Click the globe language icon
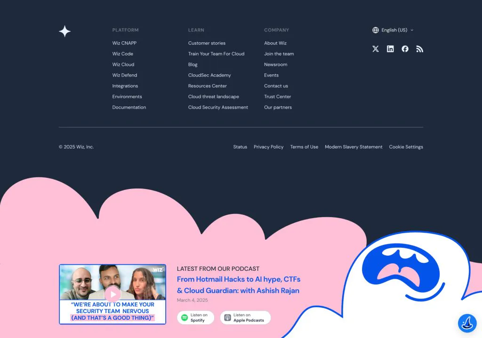482x338 pixels. click(x=375, y=30)
